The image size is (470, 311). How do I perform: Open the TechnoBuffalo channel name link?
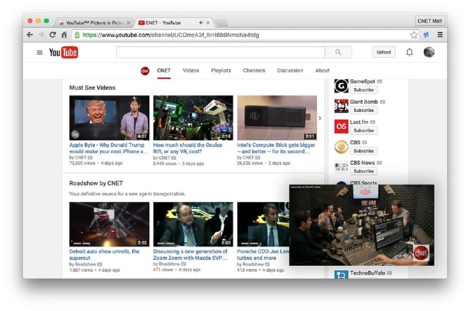click(x=368, y=273)
